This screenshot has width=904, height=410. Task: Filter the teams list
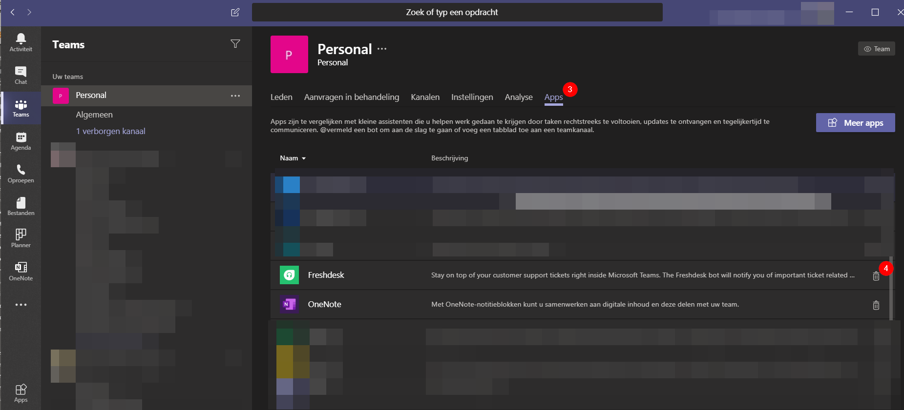tap(235, 44)
